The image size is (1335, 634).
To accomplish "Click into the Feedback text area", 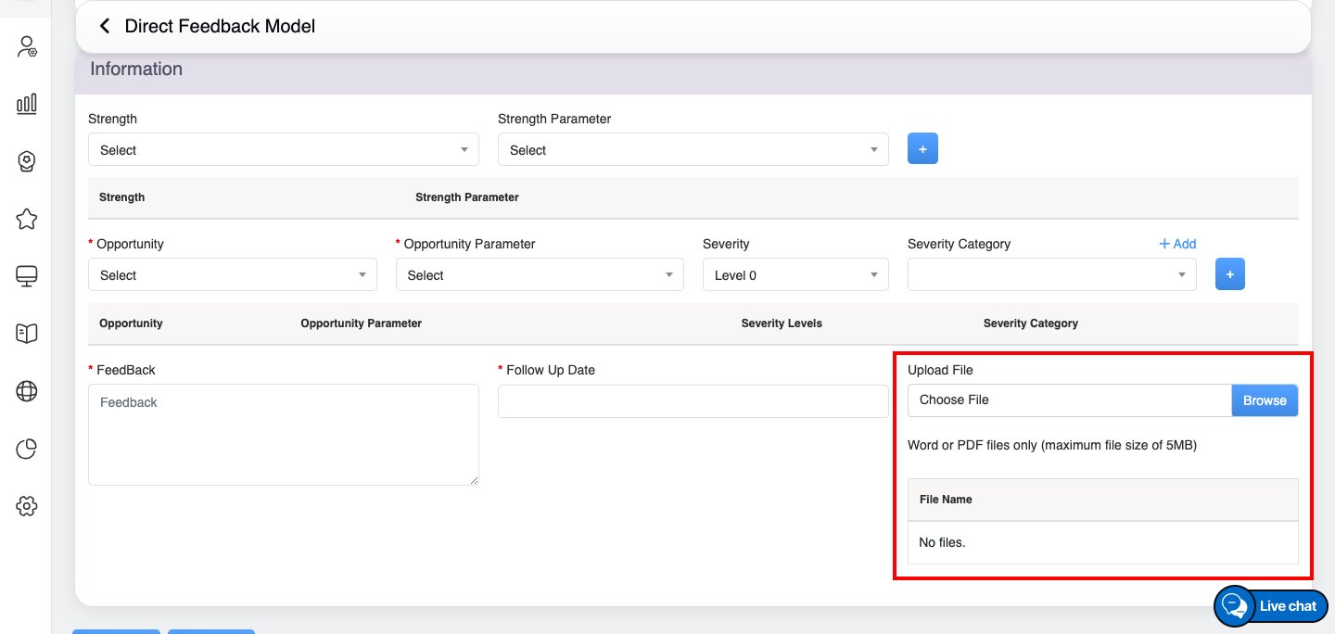I will tap(283, 435).
